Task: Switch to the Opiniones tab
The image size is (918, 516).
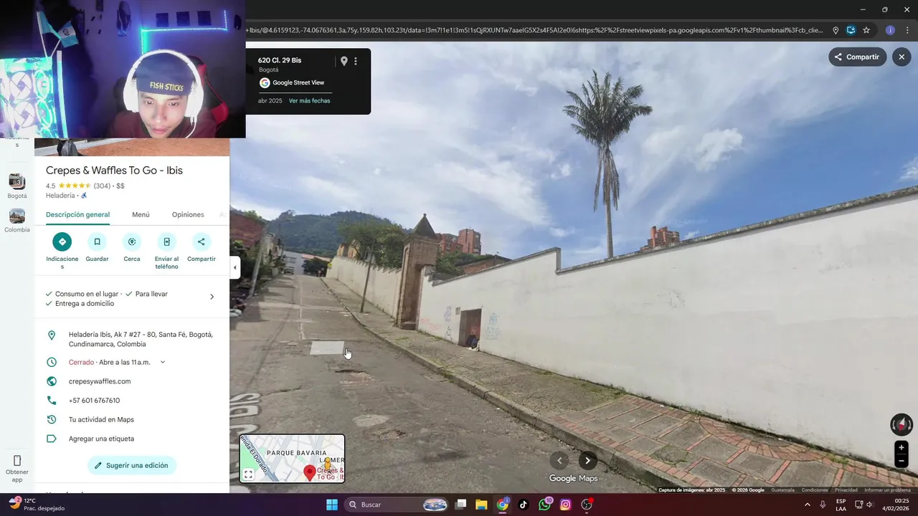Action: pos(188,215)
